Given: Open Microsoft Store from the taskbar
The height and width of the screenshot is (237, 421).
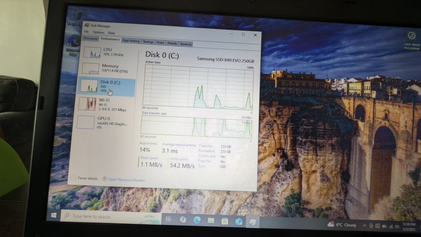Looking at the screenshot, I should 225,221.
